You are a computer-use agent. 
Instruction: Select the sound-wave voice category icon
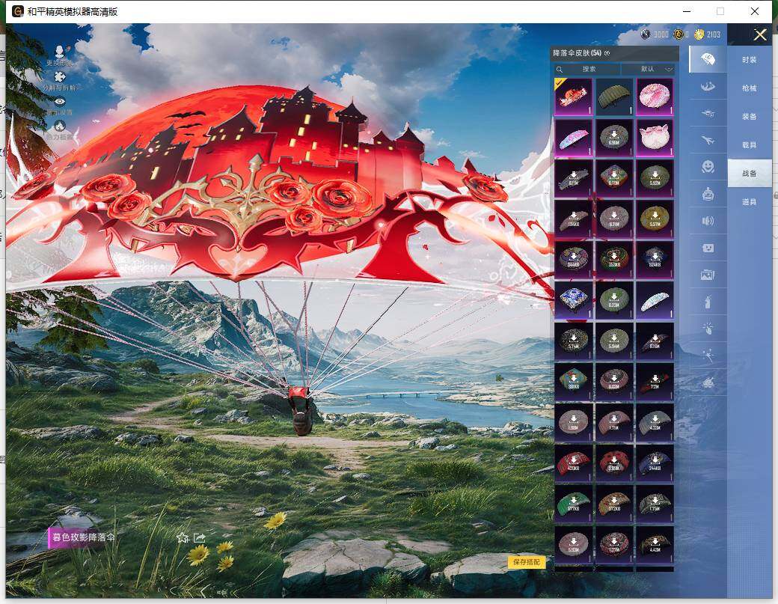(x=708, y=221)
